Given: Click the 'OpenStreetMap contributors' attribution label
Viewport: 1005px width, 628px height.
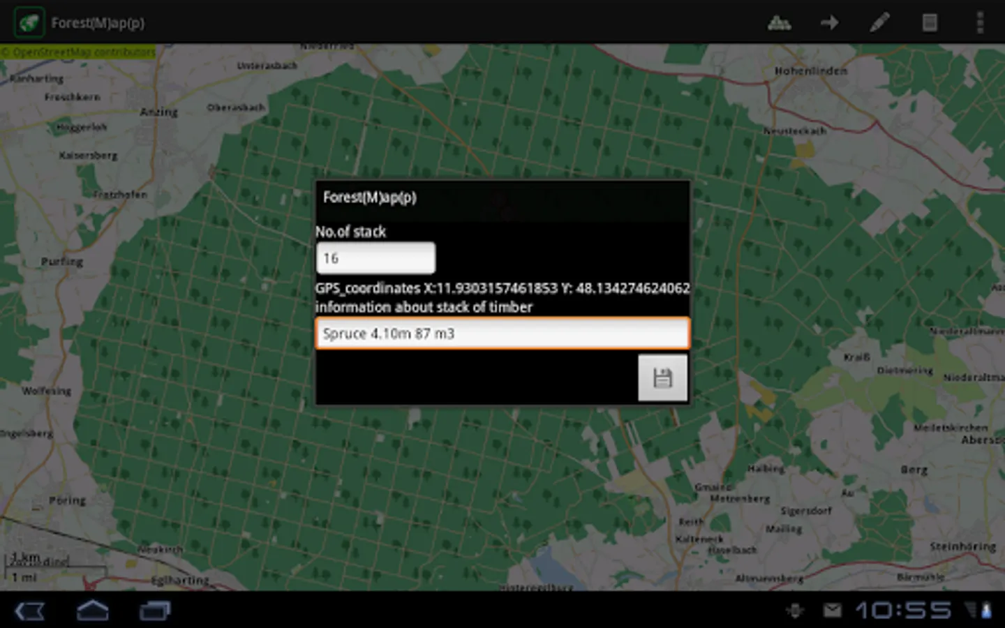Looking at the screenshot, I should [x=78, y=52].
